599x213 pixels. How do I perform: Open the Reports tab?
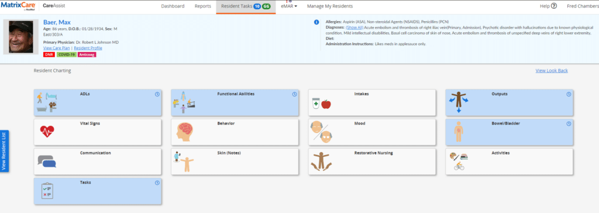pyautogui.click(x=202, y=6)
